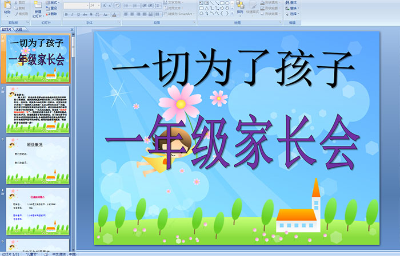Toggle Center text alignment
This screenshot has width=400, height=256.
point(132,14)
